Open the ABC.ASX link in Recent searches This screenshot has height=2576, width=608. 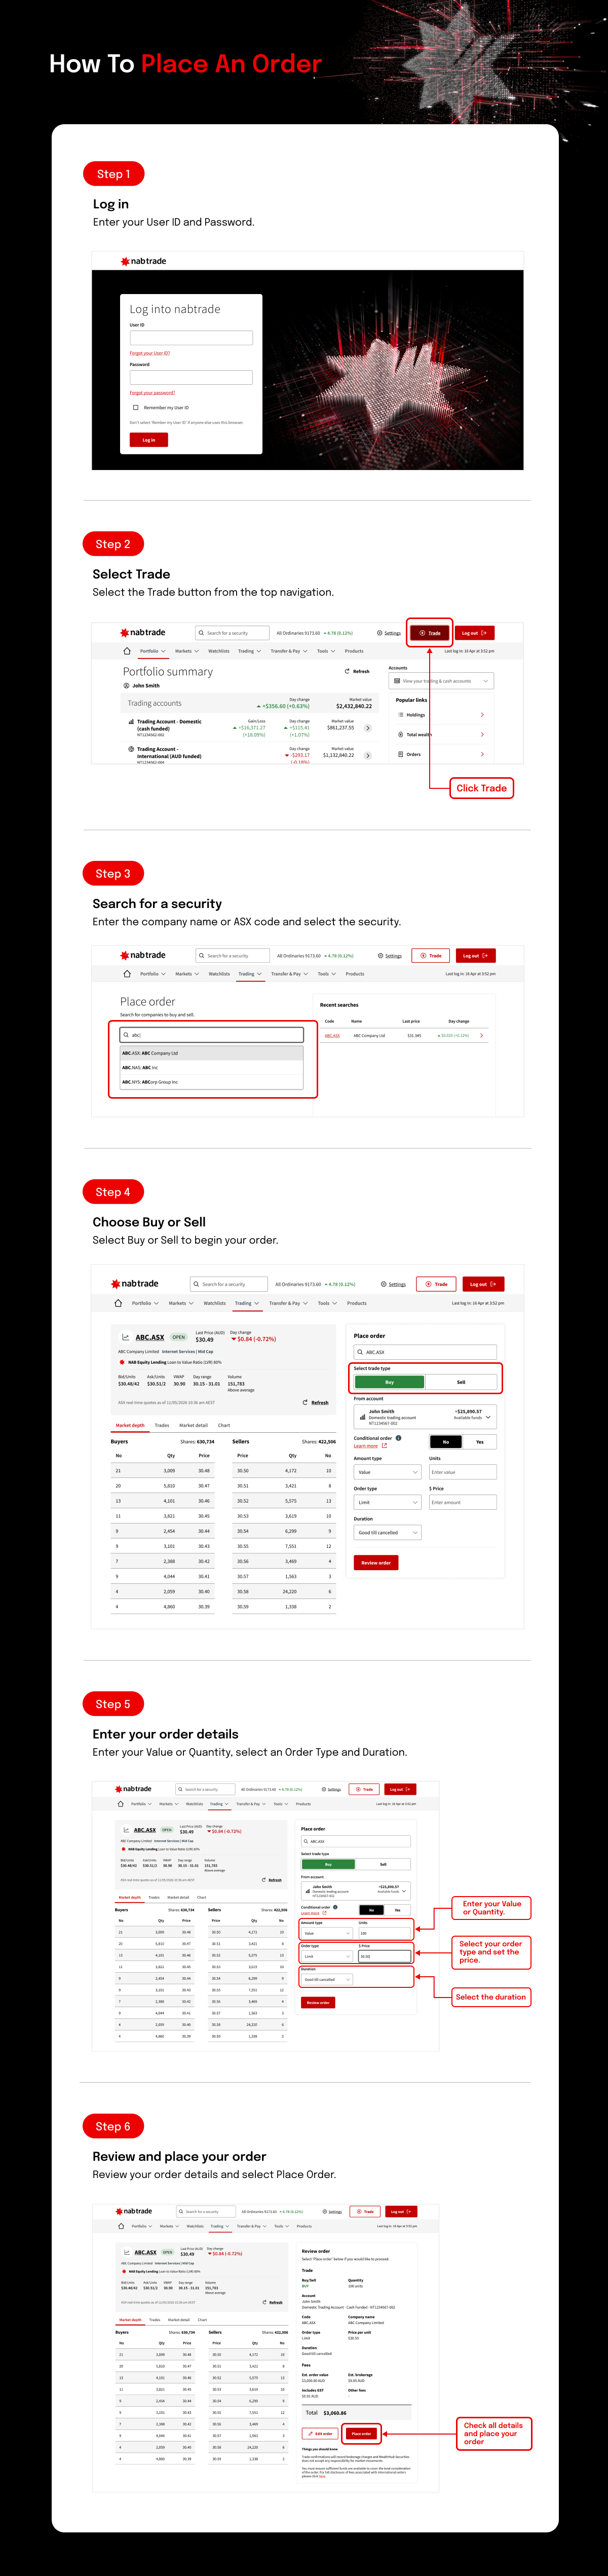(x=332, y=1036)
